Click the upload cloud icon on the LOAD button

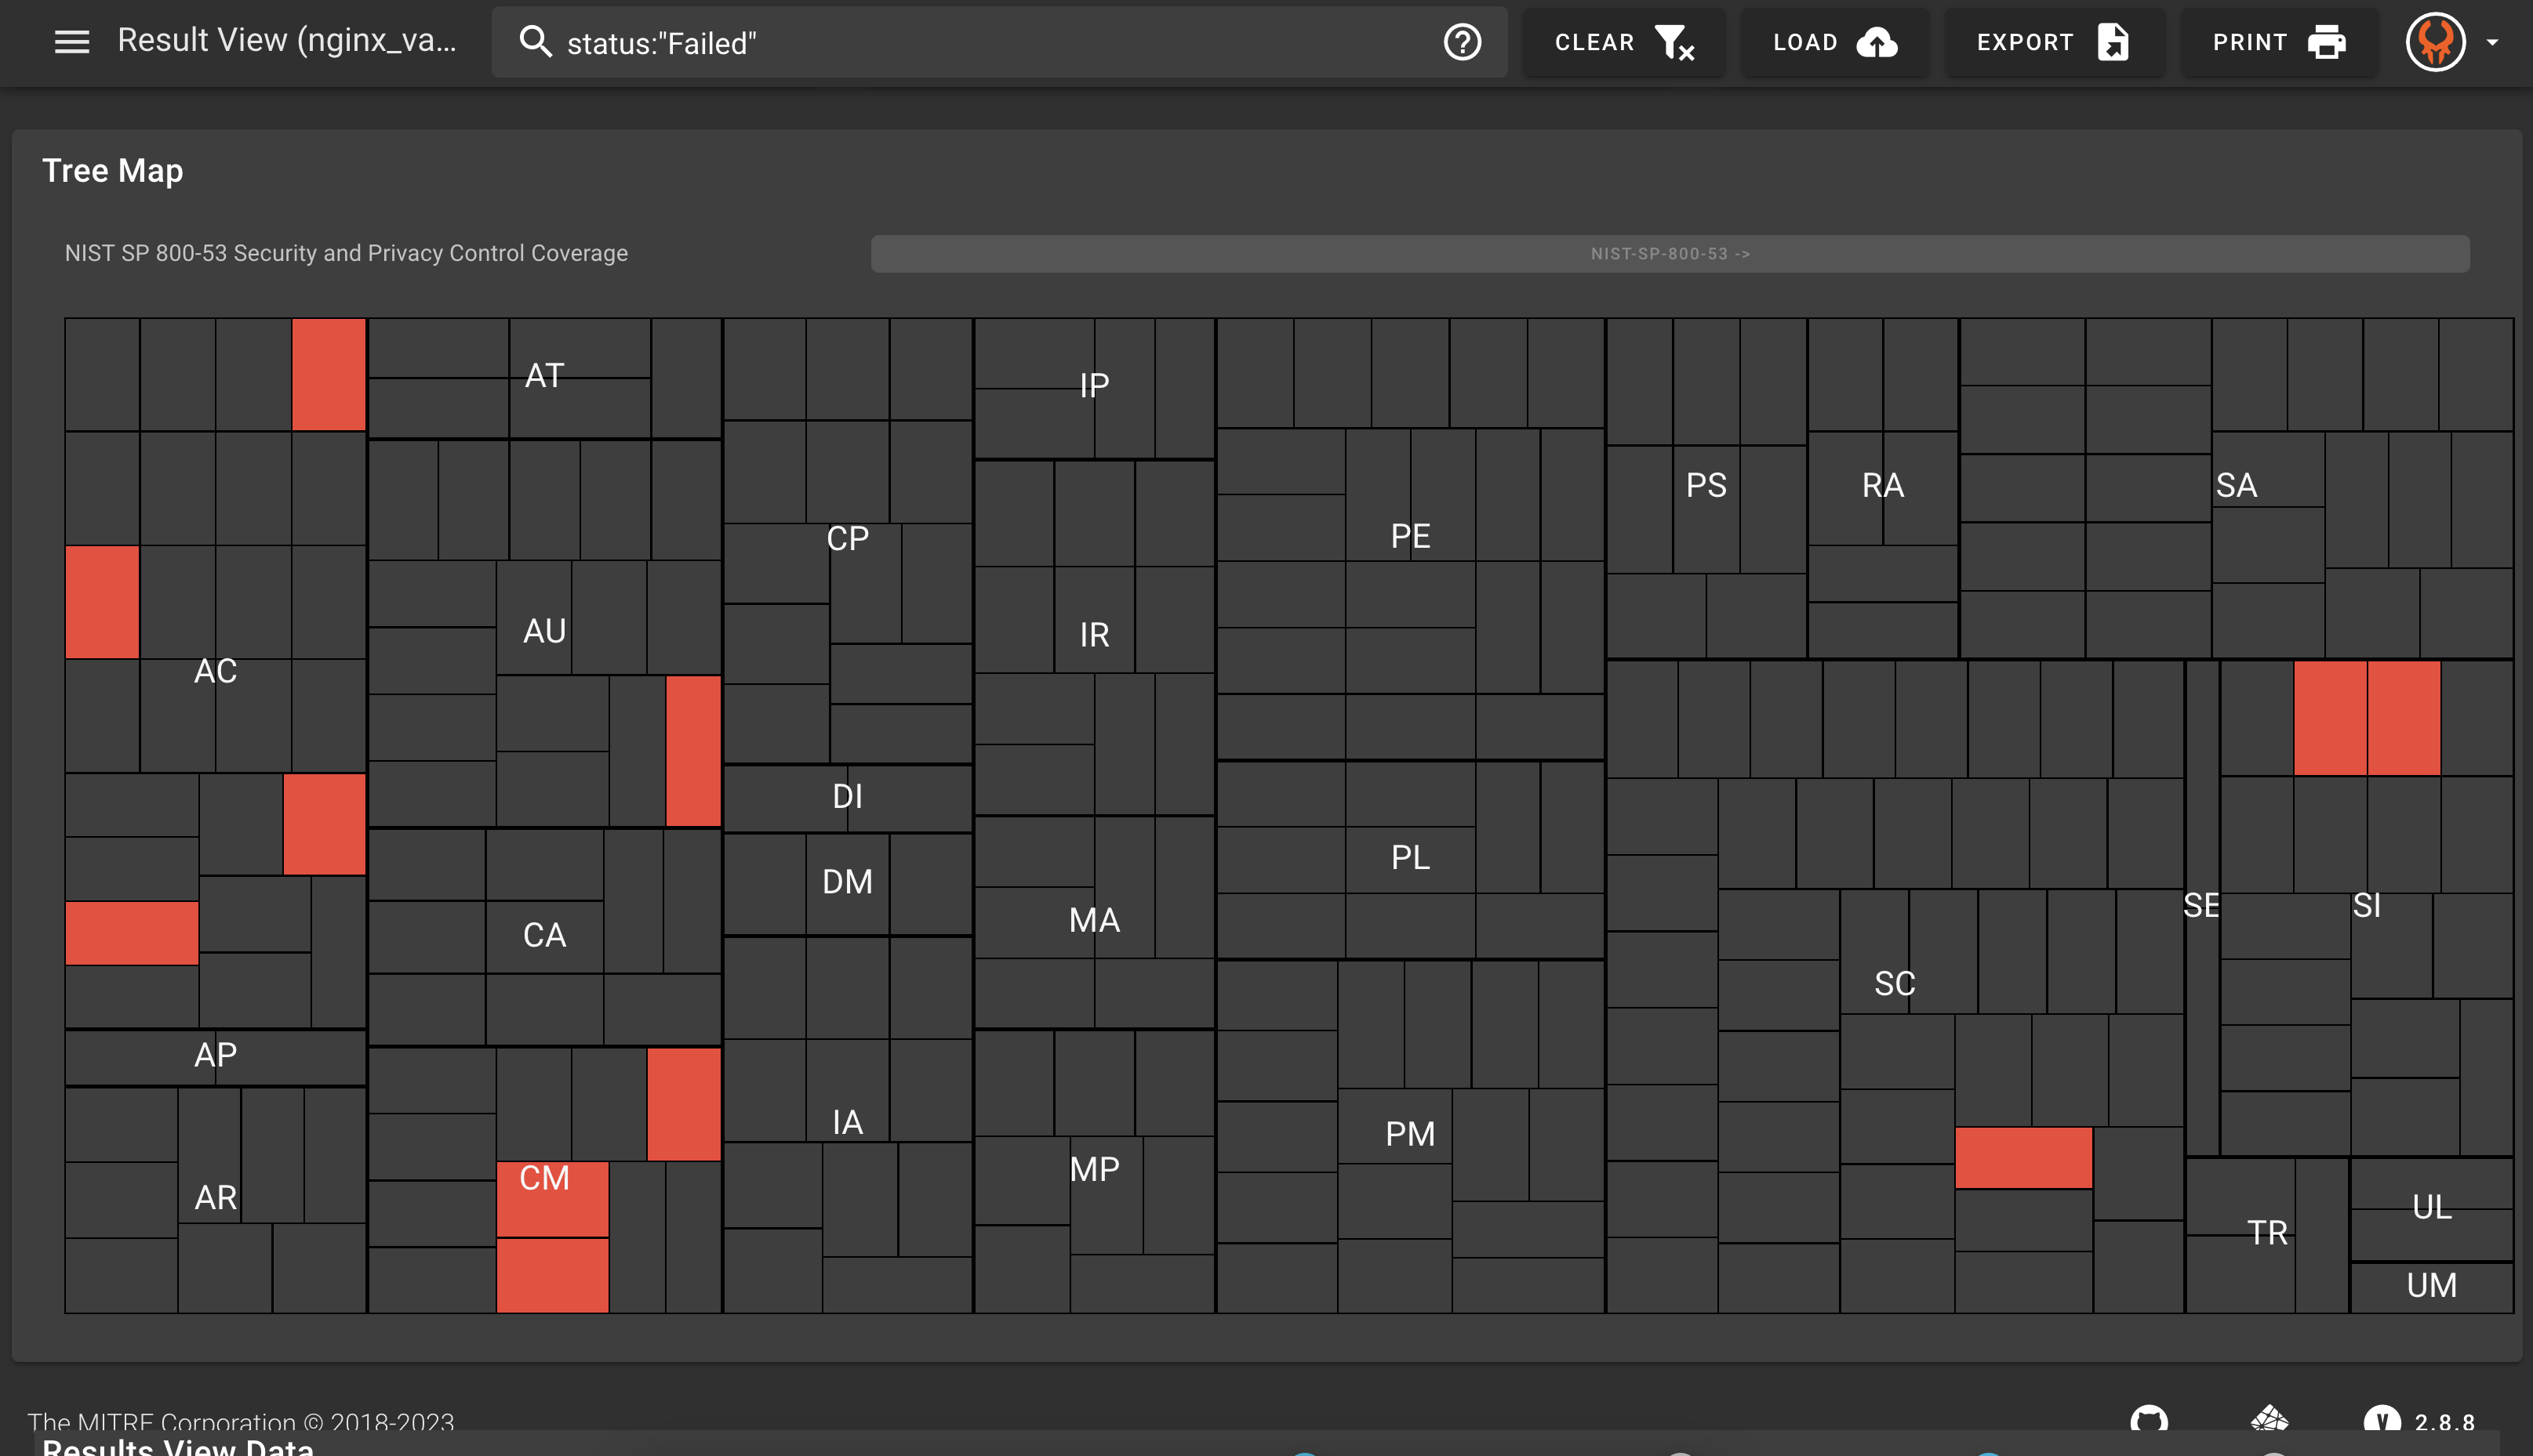click(1877, 43)
